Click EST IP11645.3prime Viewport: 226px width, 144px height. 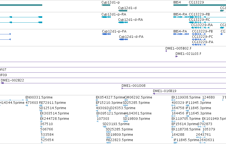tap(198, 113)
